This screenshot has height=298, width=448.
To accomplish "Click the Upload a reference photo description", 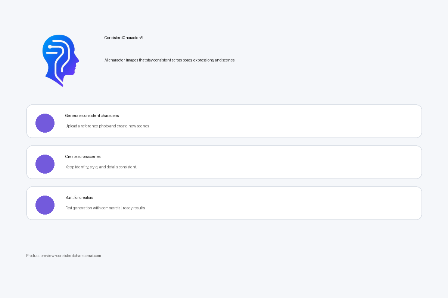I will pos(108,126).
